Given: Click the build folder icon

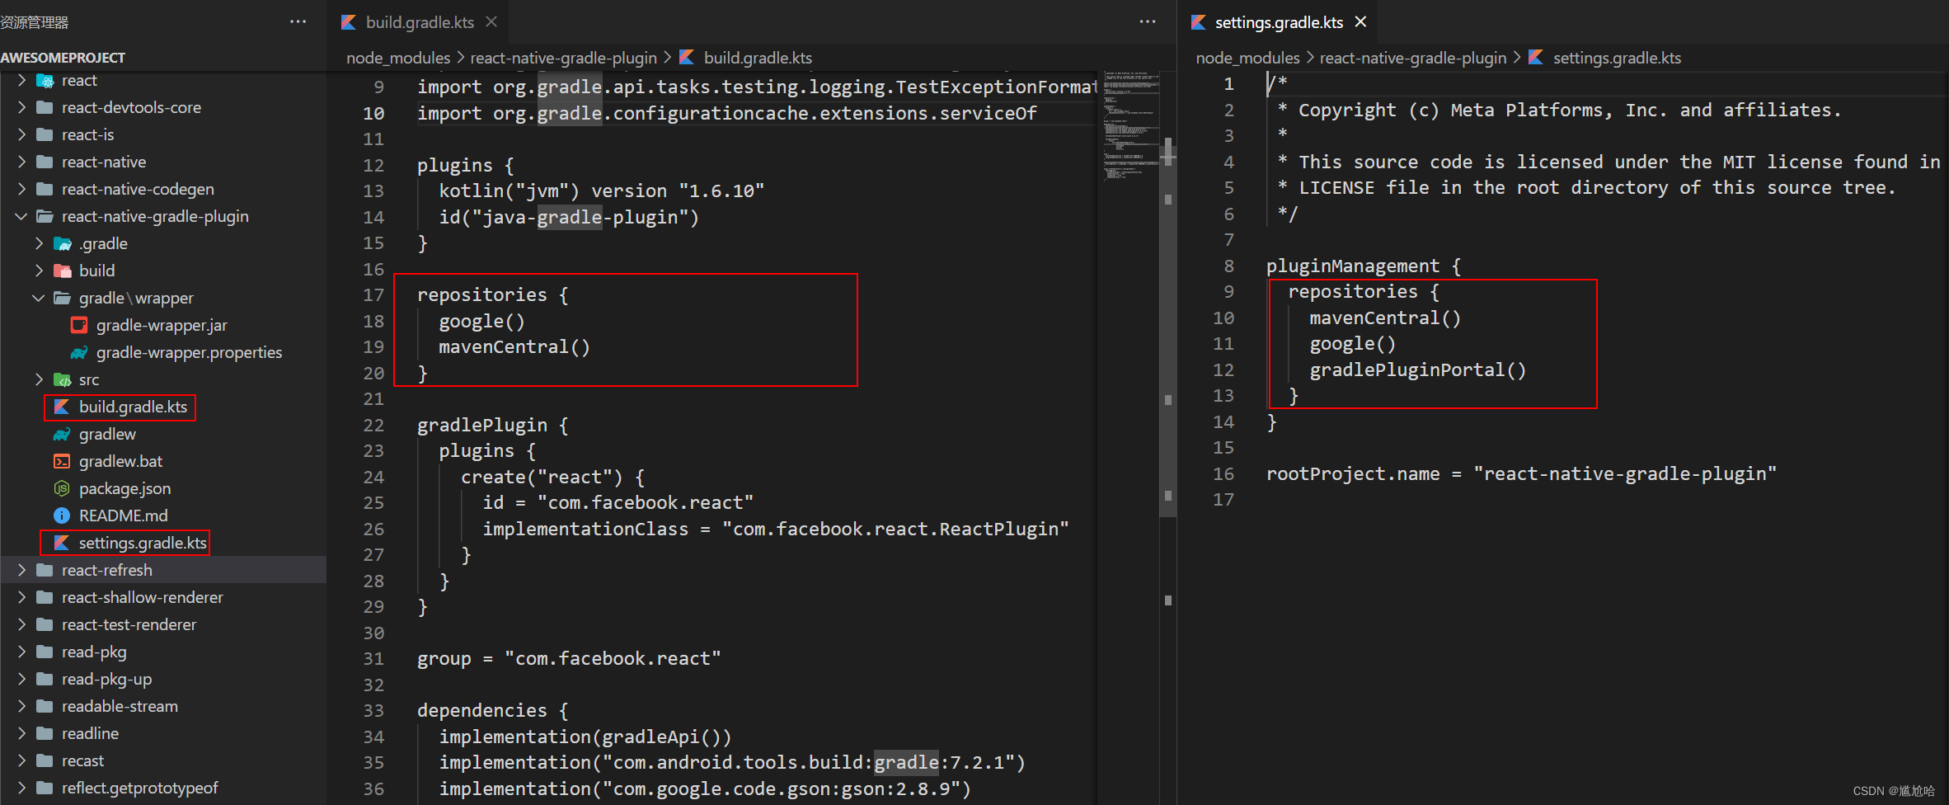Looking at the screenshot, I should pos(61,270).
